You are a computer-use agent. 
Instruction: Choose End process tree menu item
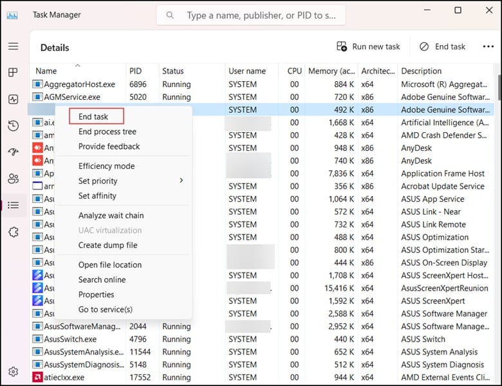pos(107,131)
